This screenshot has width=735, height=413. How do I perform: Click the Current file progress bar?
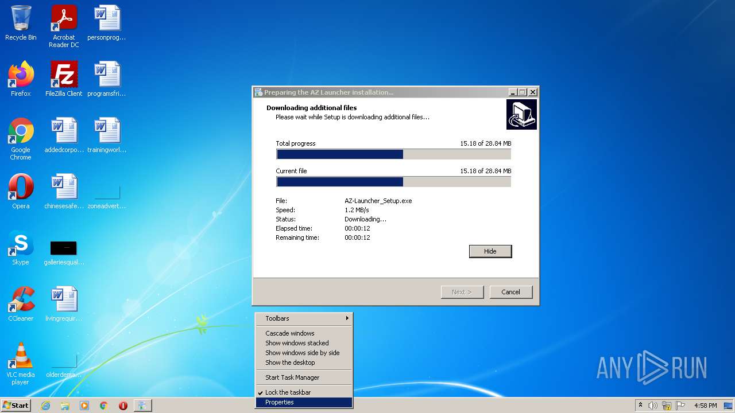coord(393,182)
